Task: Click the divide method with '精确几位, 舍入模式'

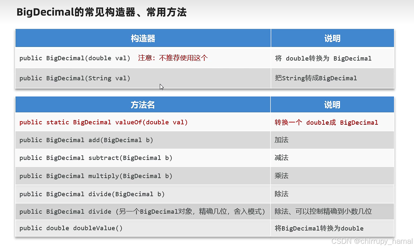Action: click(x=142, y=211)
